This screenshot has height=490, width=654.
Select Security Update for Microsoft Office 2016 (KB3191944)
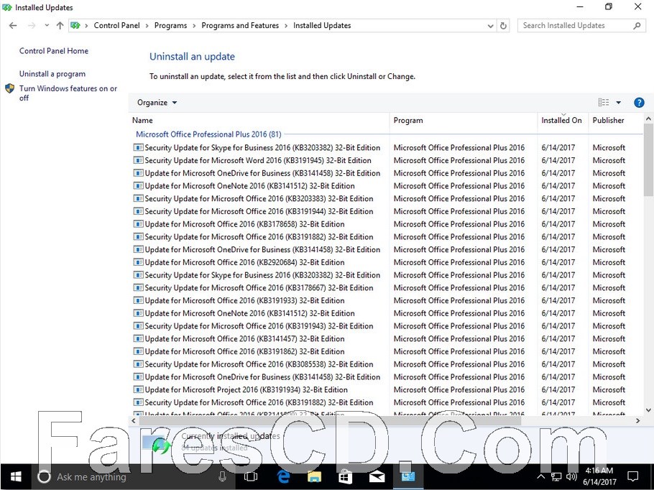click(x=259, y=211)
